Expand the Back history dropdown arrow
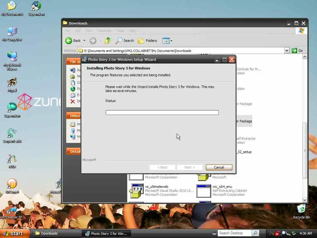The width and height of the screenshot is (317, 238). (x=84, y=41)
